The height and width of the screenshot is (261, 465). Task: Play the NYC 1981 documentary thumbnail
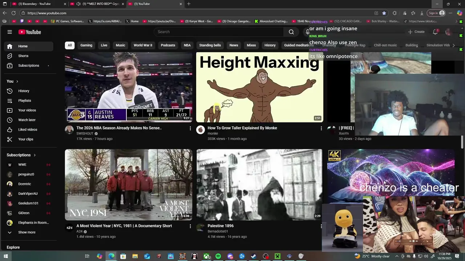pyautogui.click(x=129, y=185)
